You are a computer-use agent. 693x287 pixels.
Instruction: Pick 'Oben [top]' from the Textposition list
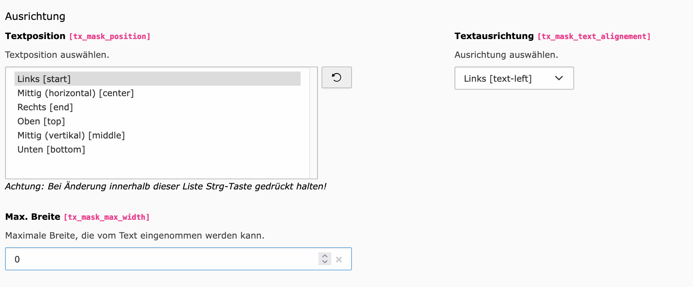click(x=41, y=121)
